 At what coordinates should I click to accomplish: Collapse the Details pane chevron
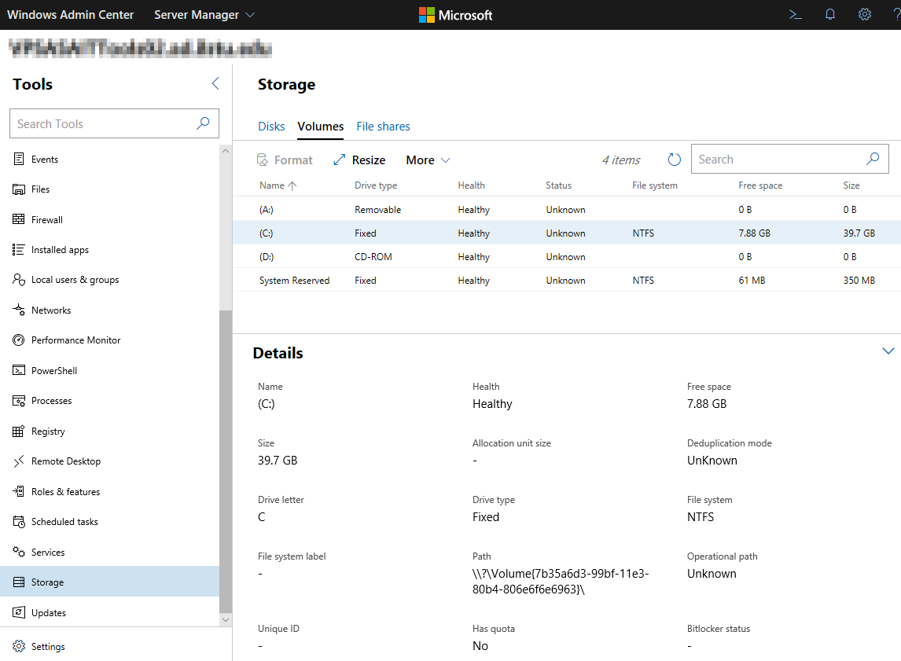(888, 351)
